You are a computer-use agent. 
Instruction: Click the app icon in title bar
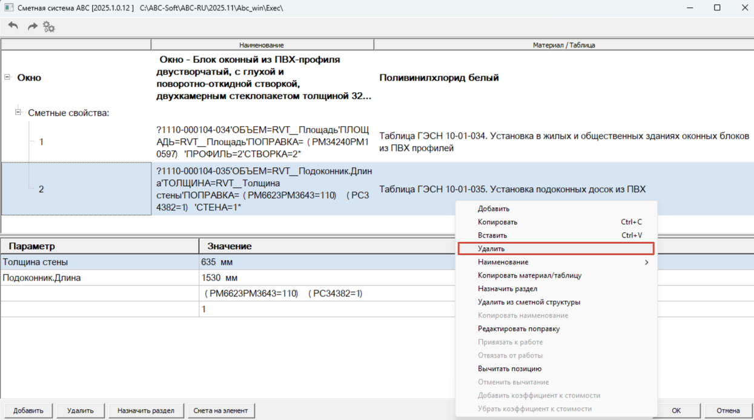pos(8,8)
